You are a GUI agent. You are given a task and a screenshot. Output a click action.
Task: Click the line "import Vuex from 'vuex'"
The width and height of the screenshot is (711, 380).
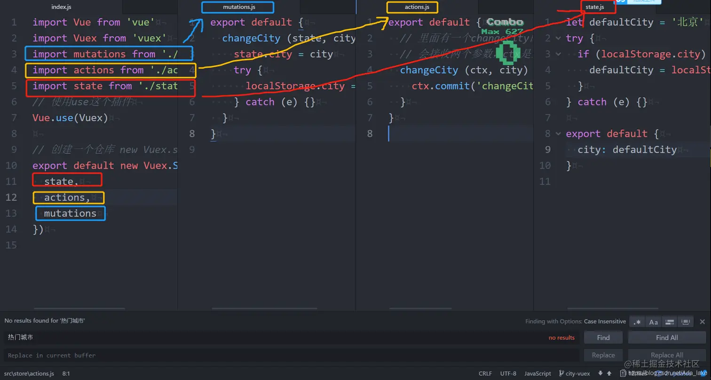(99, 39)
